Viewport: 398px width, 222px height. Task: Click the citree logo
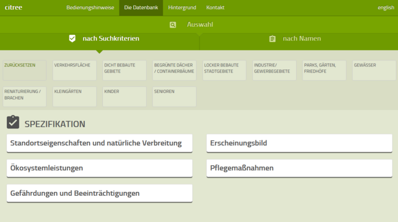pyautogui.click(x=14, y=7)
